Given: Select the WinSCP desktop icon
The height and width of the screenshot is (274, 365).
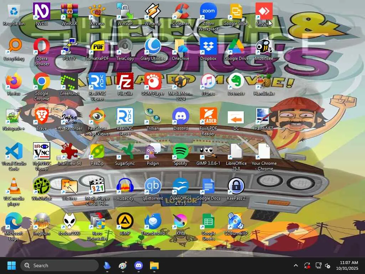Looking at the screenshot, I should (125, 11).
